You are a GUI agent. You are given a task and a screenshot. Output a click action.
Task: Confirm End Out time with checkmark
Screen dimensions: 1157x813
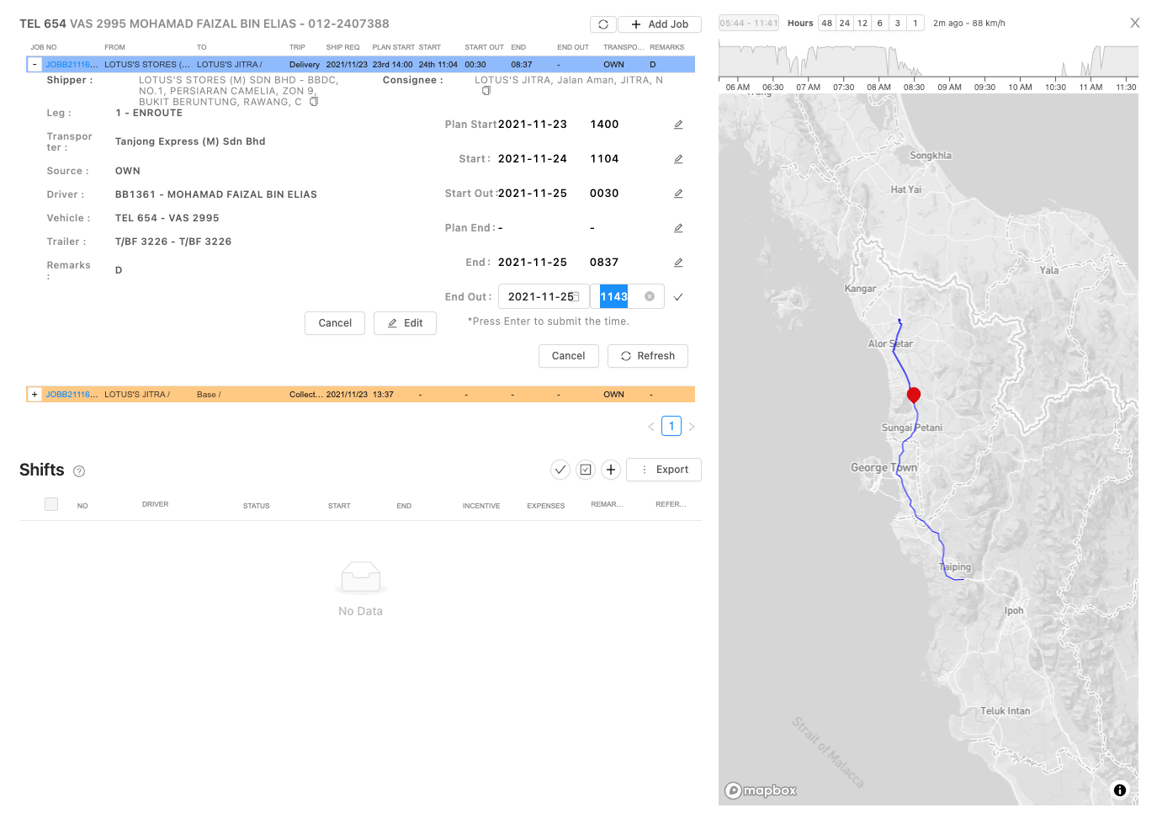point(678,297)
